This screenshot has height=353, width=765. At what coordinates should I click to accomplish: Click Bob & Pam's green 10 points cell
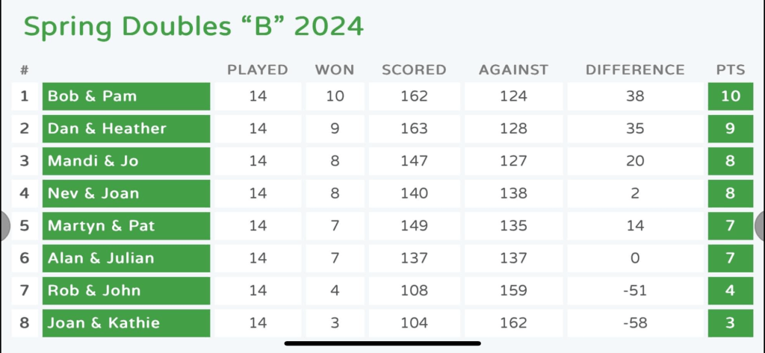(731, 96)
